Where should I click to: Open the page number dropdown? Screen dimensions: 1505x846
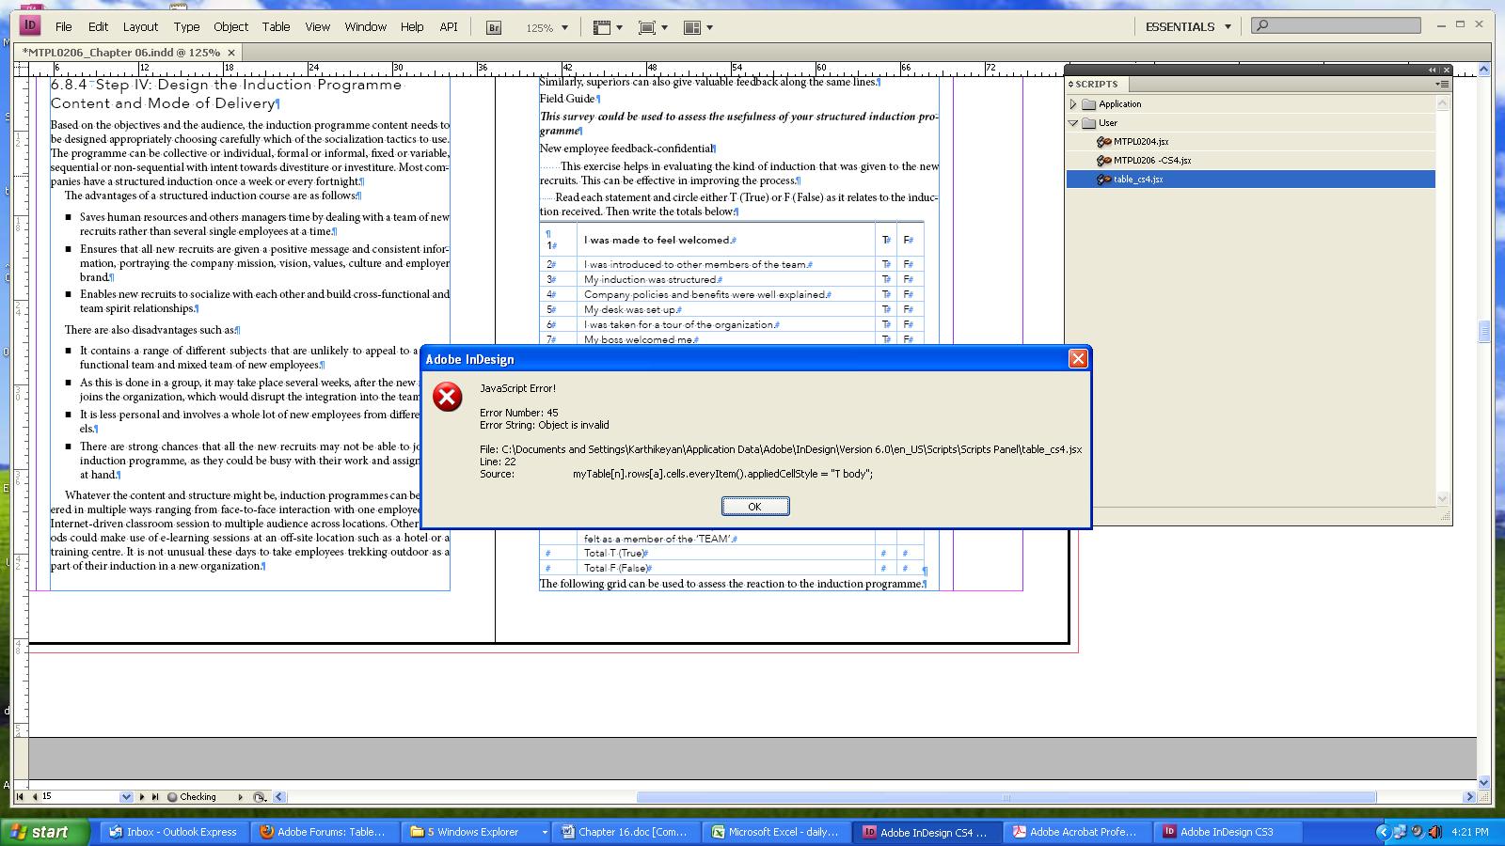point(126,796)
